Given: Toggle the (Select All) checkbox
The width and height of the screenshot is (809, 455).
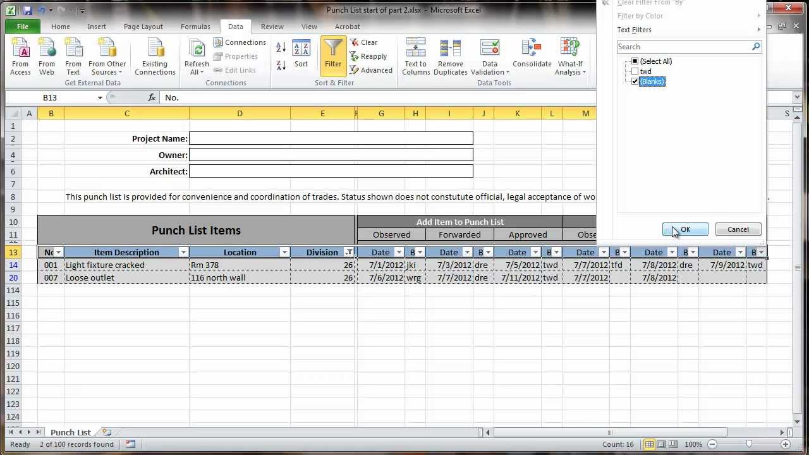Looking at the screenshot, I should [x=635, y=61].
